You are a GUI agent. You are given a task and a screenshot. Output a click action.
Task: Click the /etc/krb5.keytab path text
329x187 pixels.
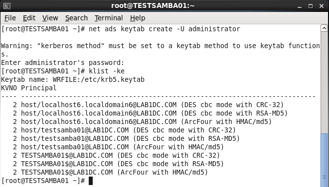(113, 79)
